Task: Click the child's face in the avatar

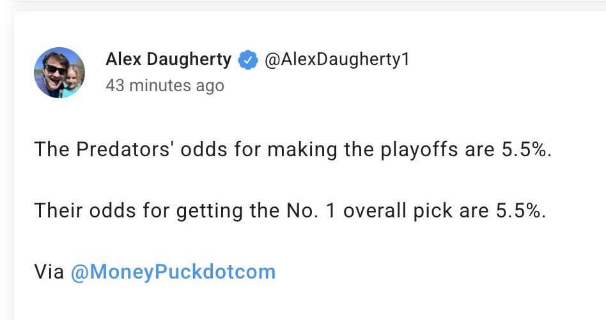Action: click(x=72, y=75)
